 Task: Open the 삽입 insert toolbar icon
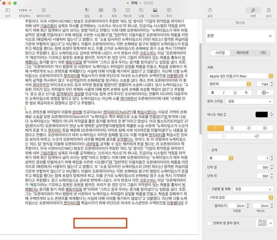click(x=87, y=10)
